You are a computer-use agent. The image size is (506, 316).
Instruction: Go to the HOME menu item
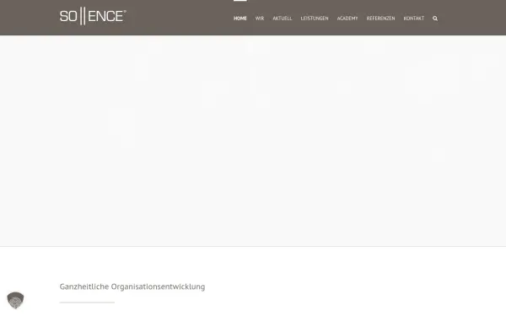pos(240,19)
